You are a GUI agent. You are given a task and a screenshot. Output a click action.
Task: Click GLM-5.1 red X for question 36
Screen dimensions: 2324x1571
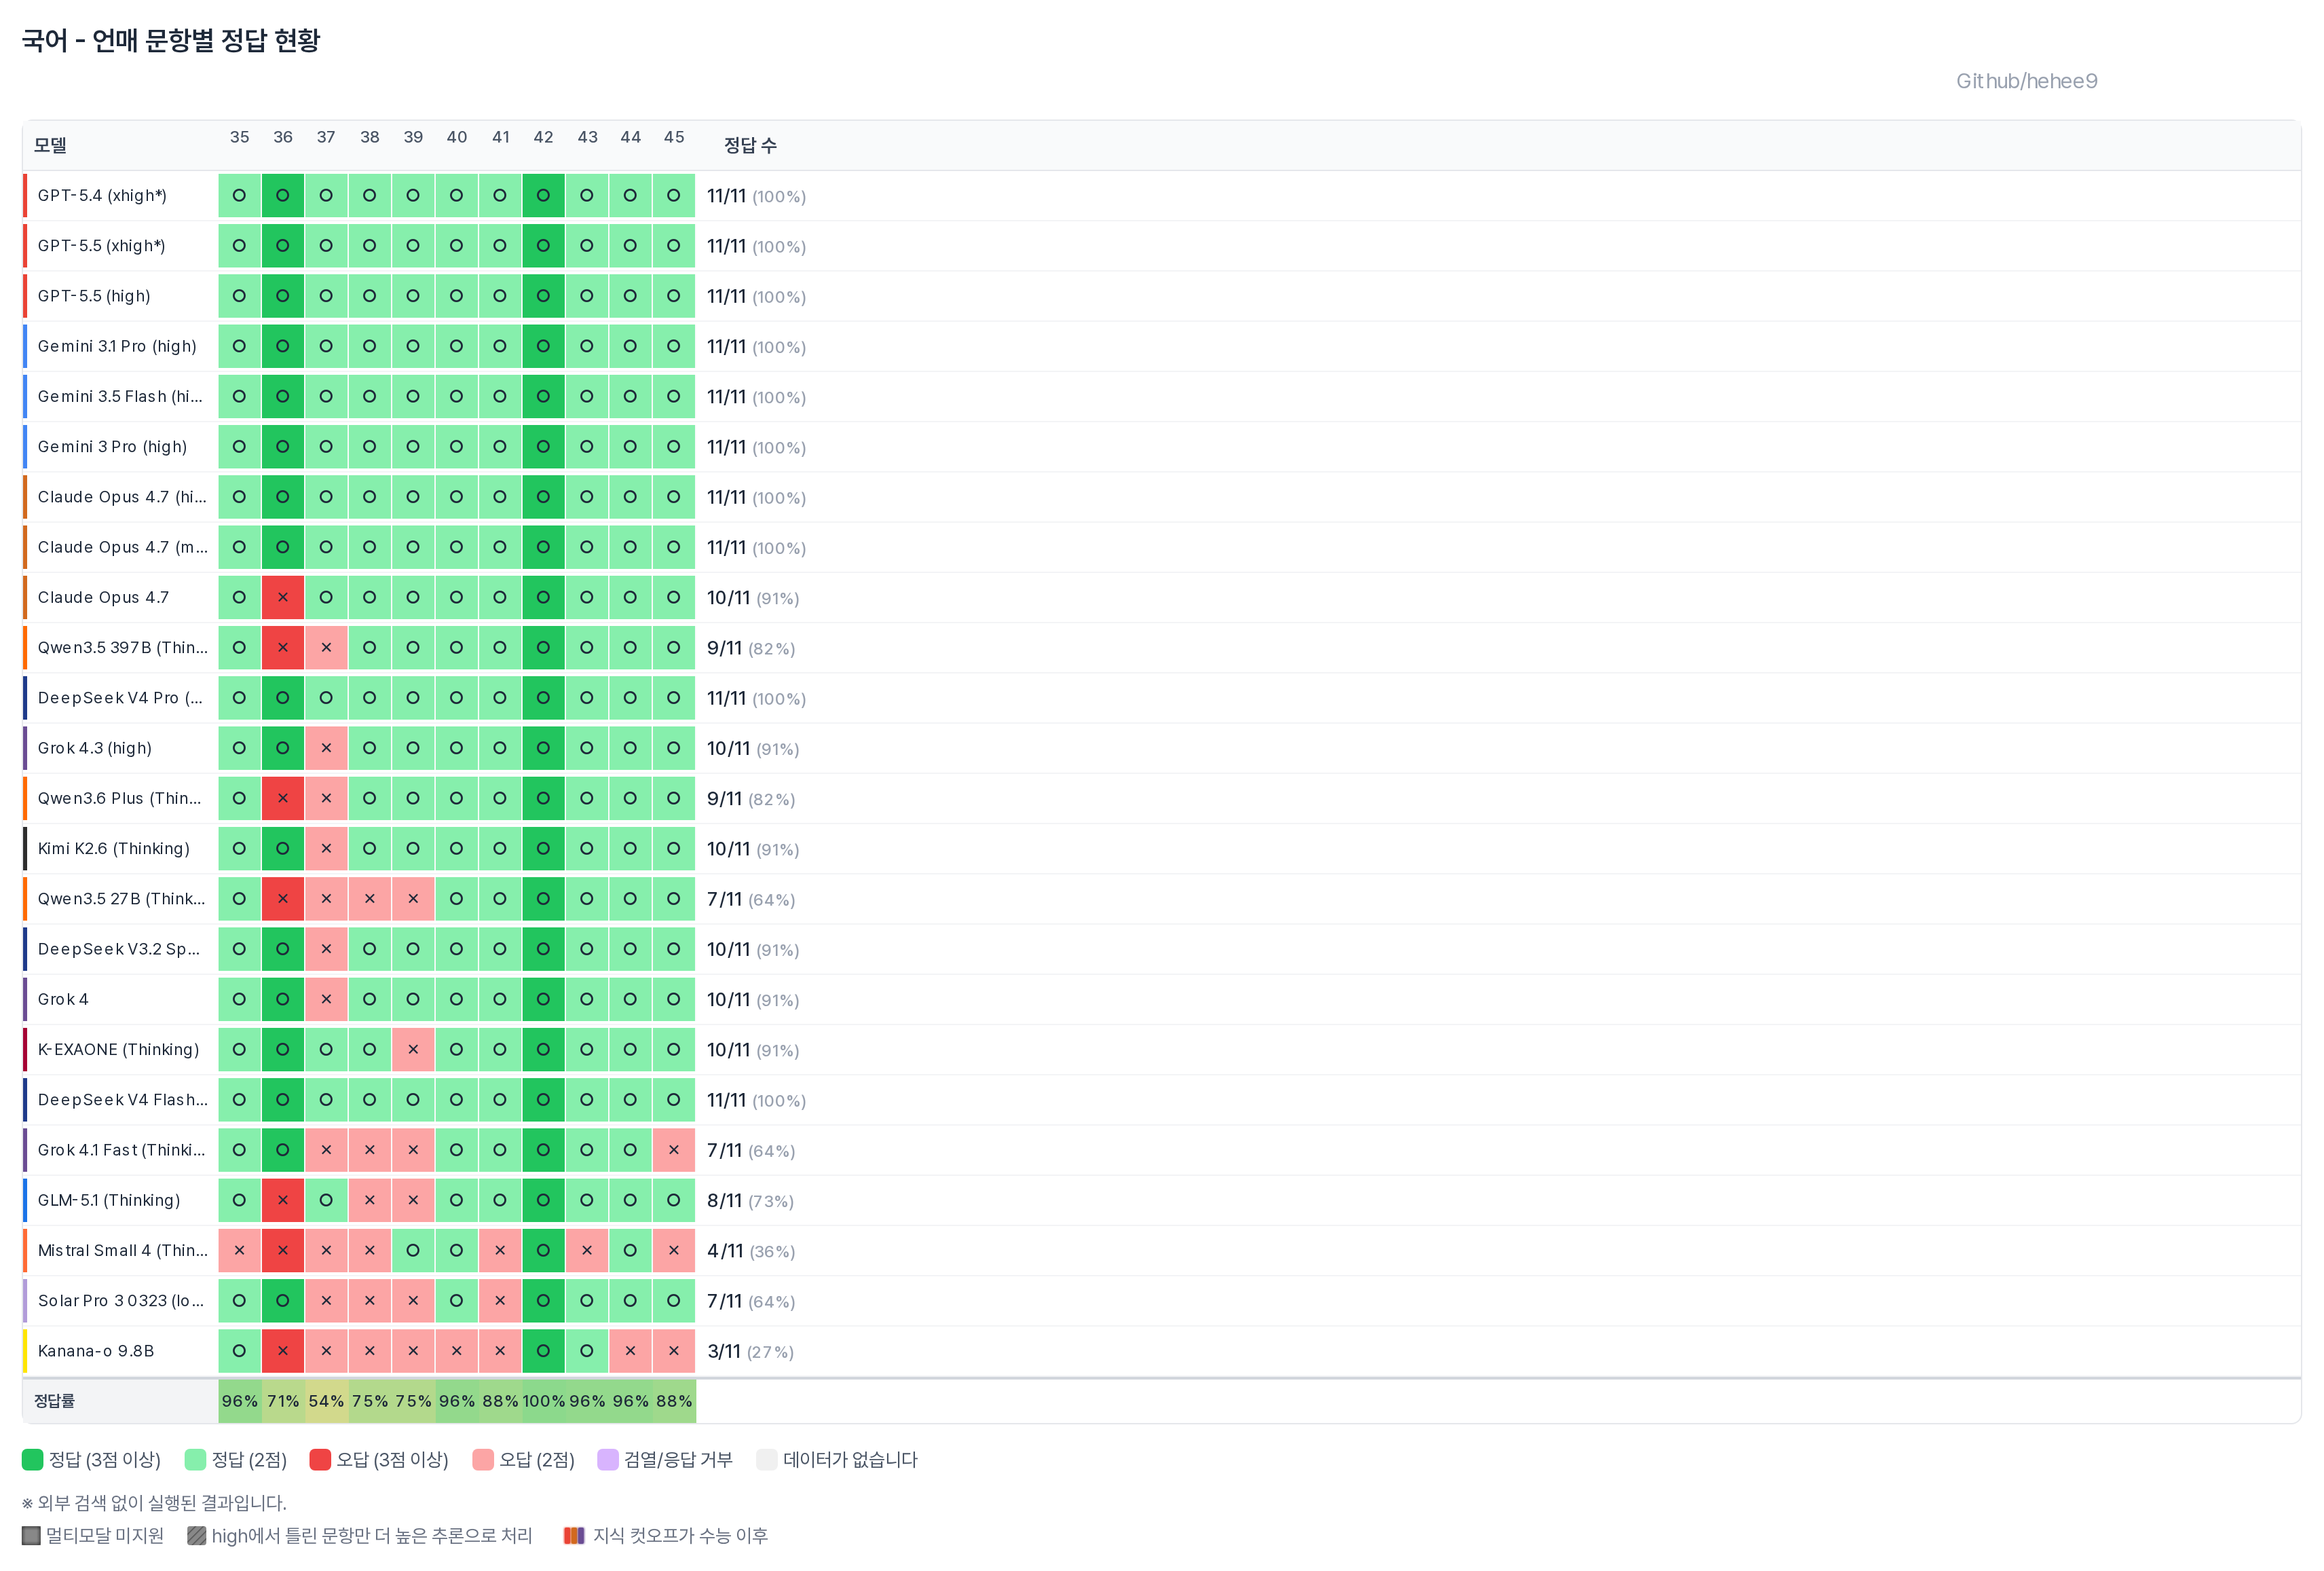coord(283,1200)
